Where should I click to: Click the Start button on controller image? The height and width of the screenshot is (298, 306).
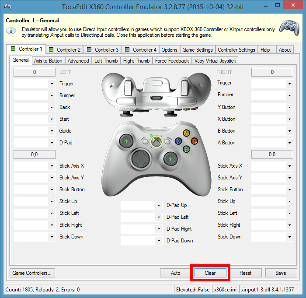[x=167, y=141]
